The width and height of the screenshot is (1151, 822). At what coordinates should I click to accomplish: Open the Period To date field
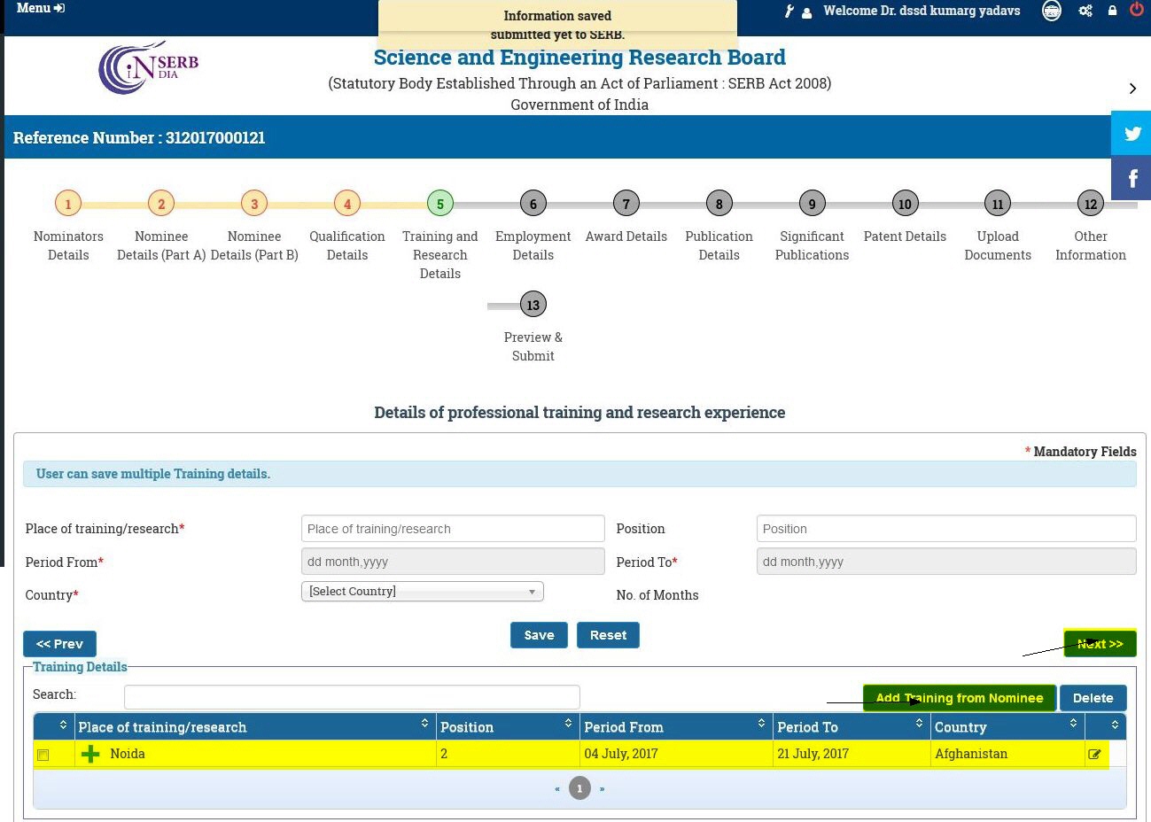(x=946, y=562)
